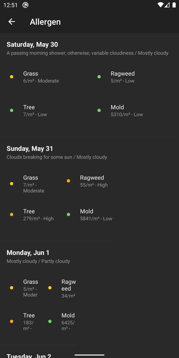This screenshot has width=179, height=358.
Task: Click orange dot beside Sunday Tree
Action: (12, 214)
